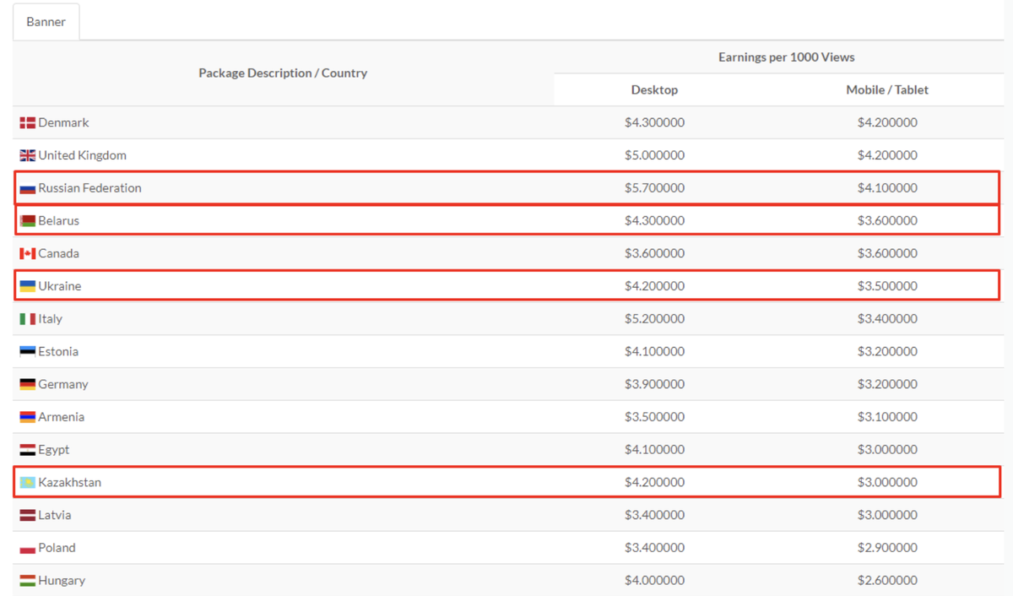Image resolution: width=1013 pixels, height=596 pixels.
Task: Click Hungary desktop value $4.000000
Action: tap(654, 581)
